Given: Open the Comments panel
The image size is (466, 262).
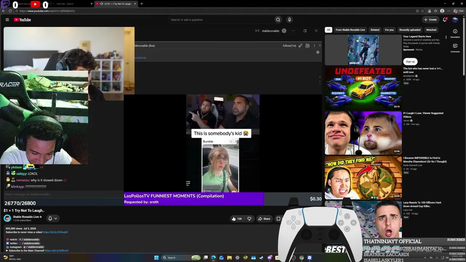Looking at the screenshot, I should (x=455, y=48).
